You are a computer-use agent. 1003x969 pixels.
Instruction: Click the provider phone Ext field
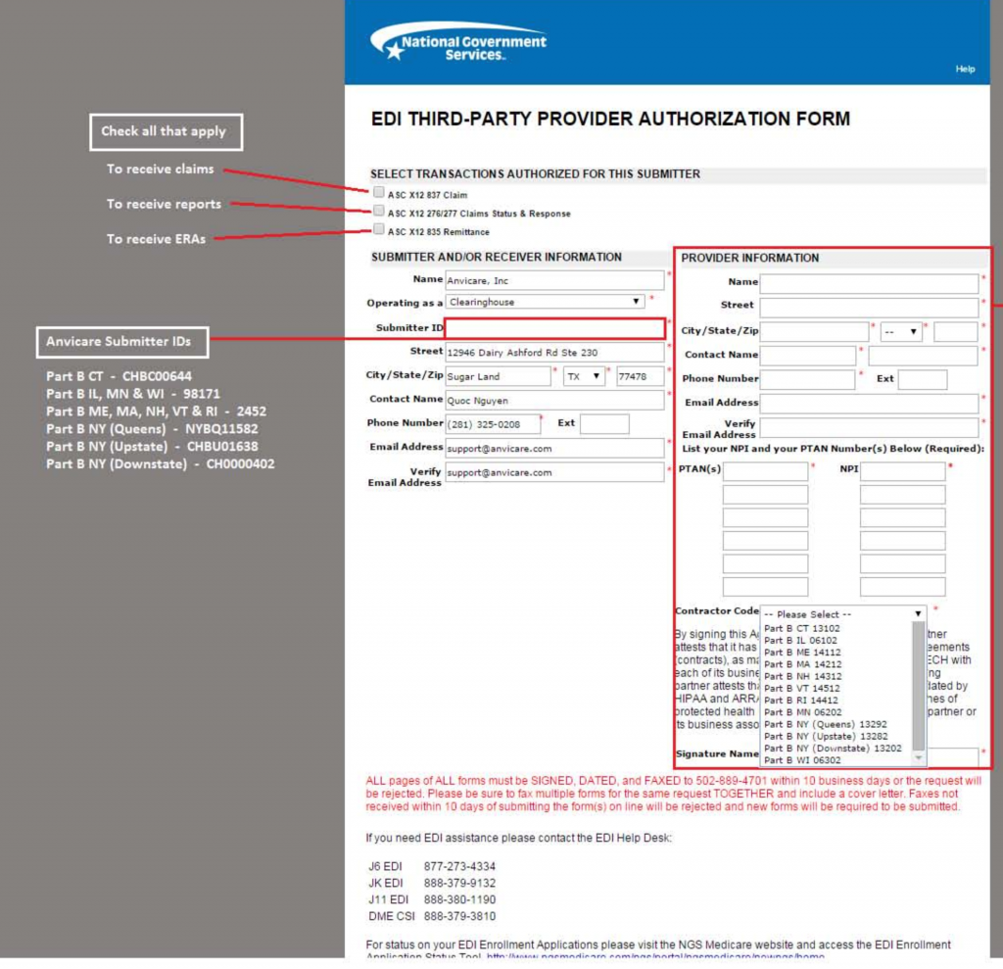point(922,379)
